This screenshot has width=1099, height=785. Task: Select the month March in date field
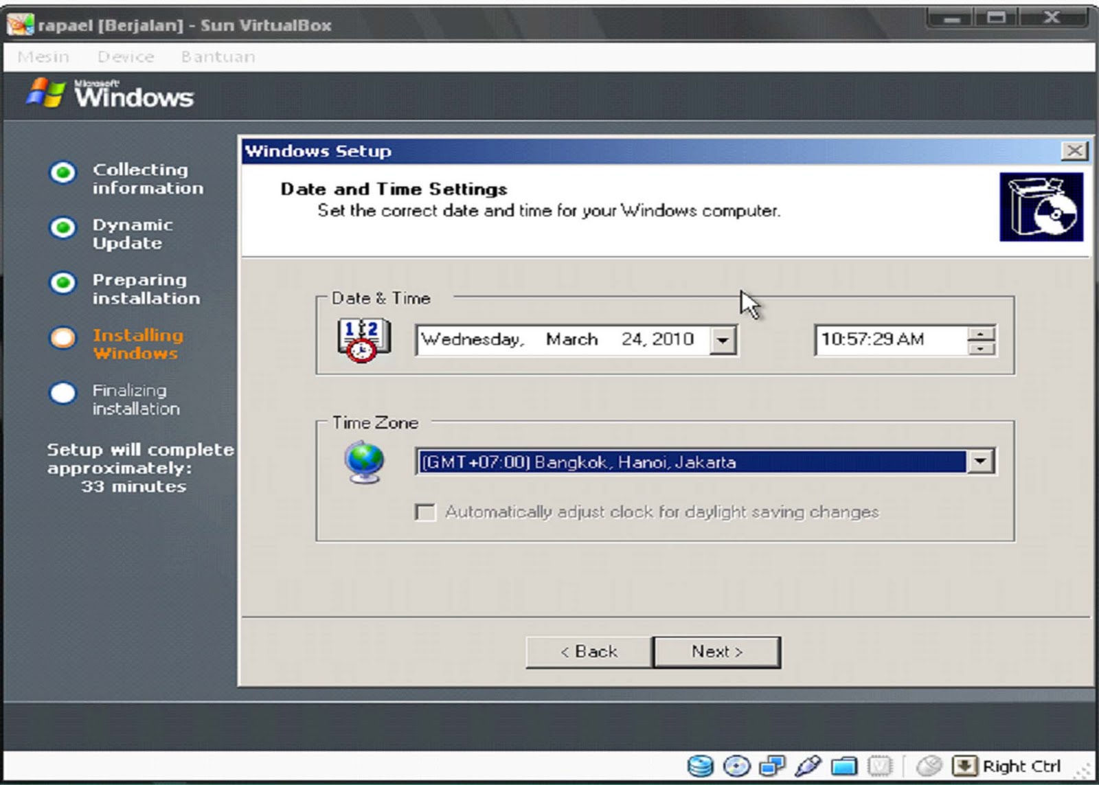571,339
